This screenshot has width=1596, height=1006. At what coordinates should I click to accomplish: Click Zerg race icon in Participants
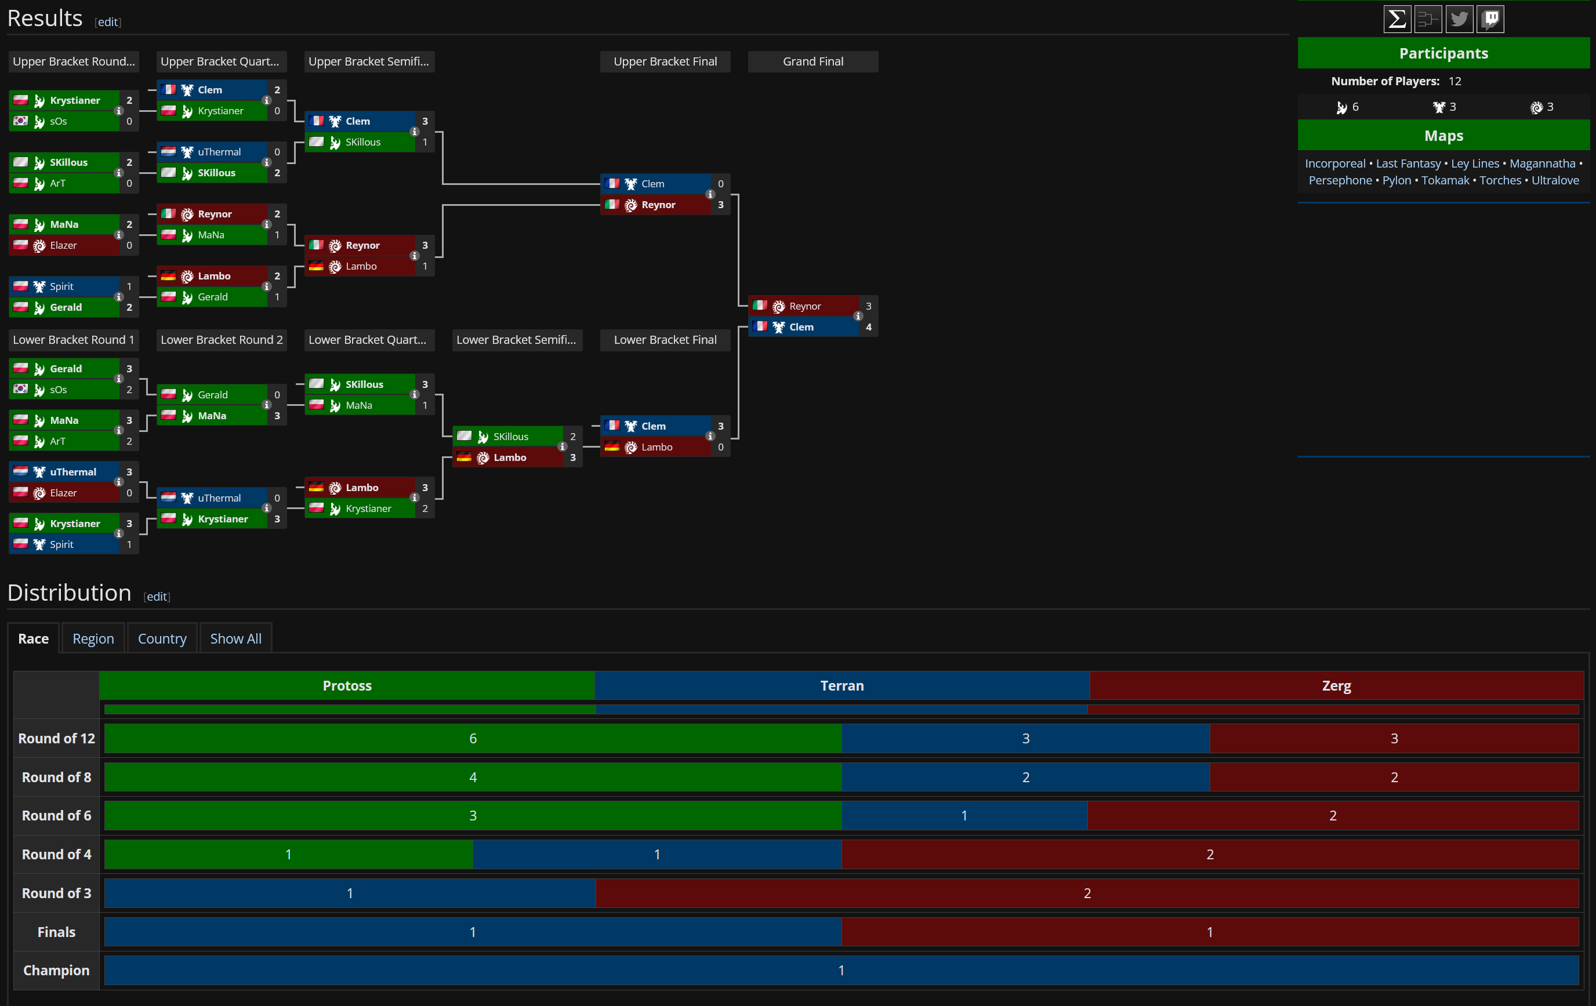pos(1536,107)
